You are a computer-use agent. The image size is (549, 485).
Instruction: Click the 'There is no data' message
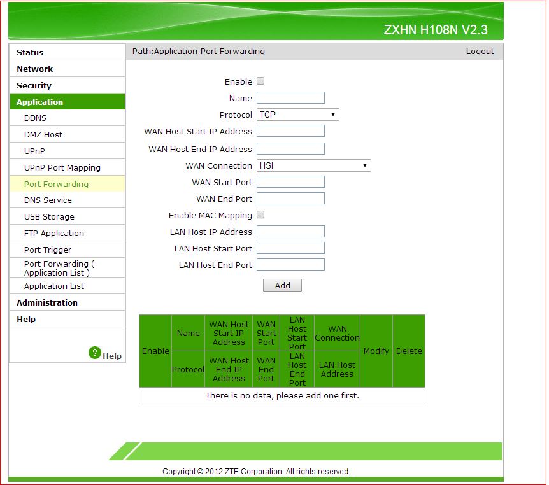(282, 395)
